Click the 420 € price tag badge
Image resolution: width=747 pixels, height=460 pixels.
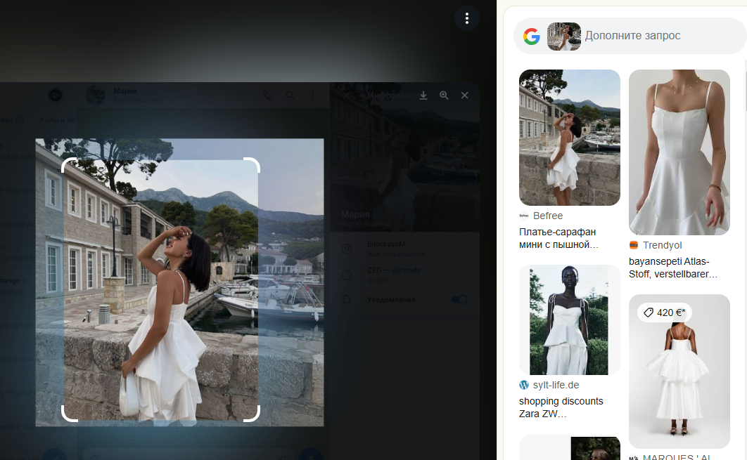point(665,313)
